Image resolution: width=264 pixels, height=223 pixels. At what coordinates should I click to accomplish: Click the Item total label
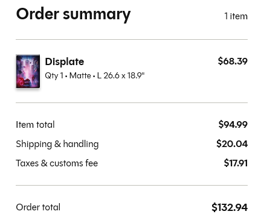pyautogui.click(x=35, y=125)
